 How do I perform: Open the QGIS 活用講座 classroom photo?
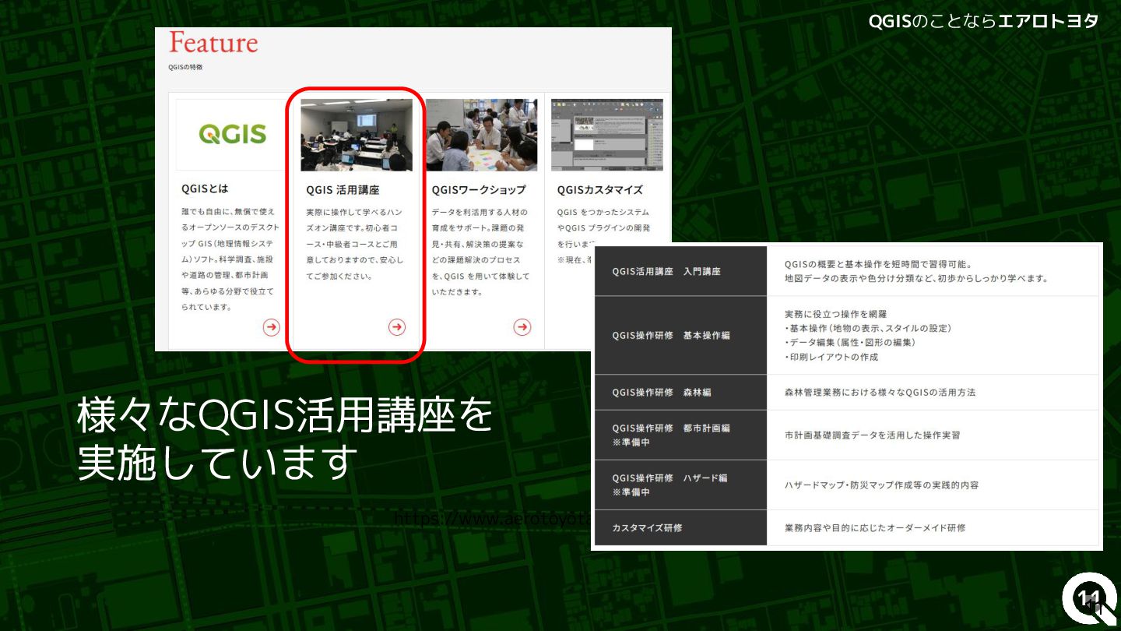[x=357, y=135]
